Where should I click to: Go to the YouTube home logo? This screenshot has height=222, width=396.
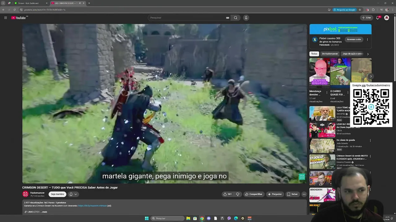point(19,18)
